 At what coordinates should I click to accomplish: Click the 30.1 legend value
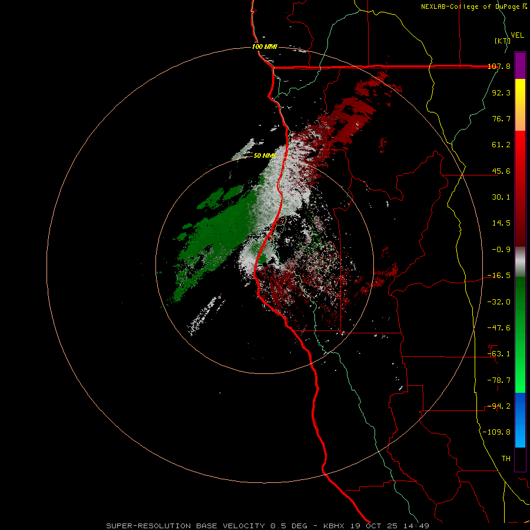(501, 197)
